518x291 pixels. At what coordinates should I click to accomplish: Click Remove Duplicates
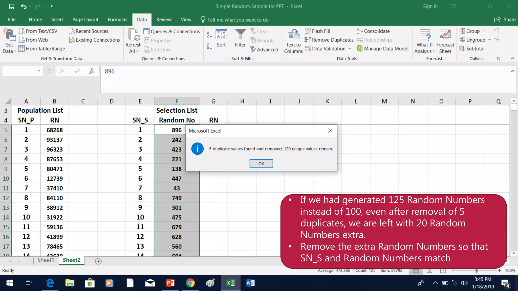[329, 40]
